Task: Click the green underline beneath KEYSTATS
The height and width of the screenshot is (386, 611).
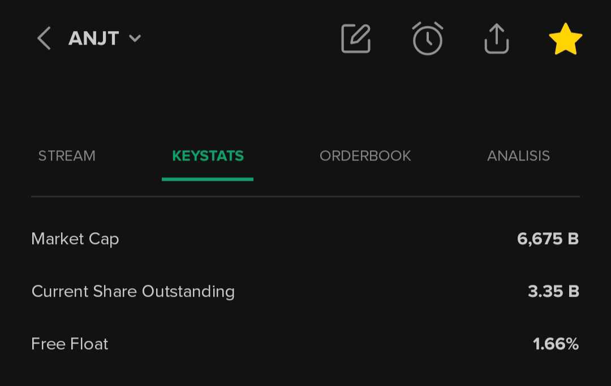Action: [x=208, y=179]
